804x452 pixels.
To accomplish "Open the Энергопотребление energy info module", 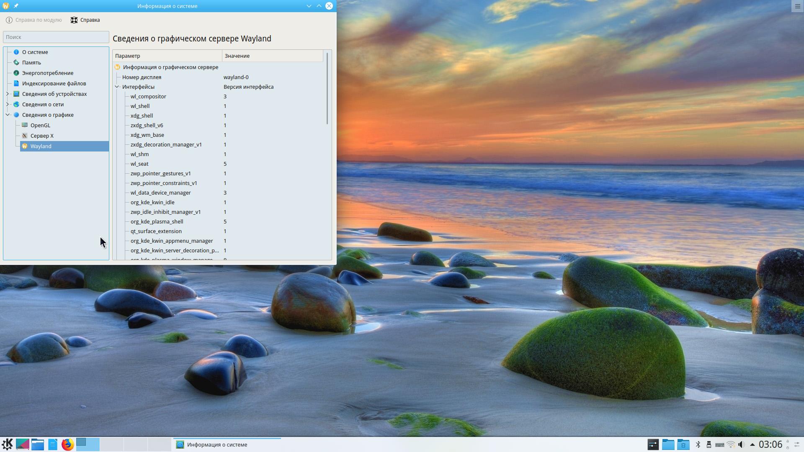I will tap(47, 73).
